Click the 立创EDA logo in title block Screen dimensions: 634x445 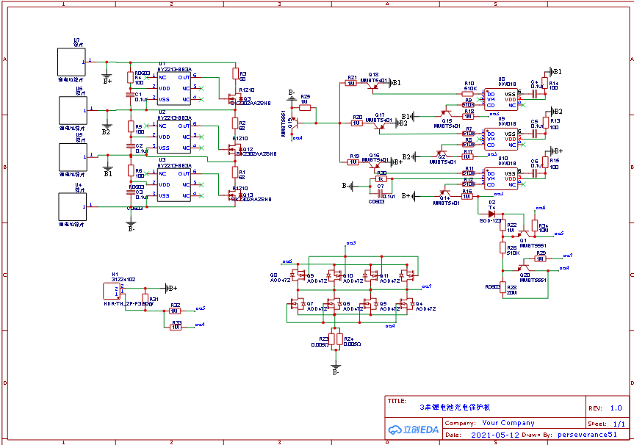(414, 430)
